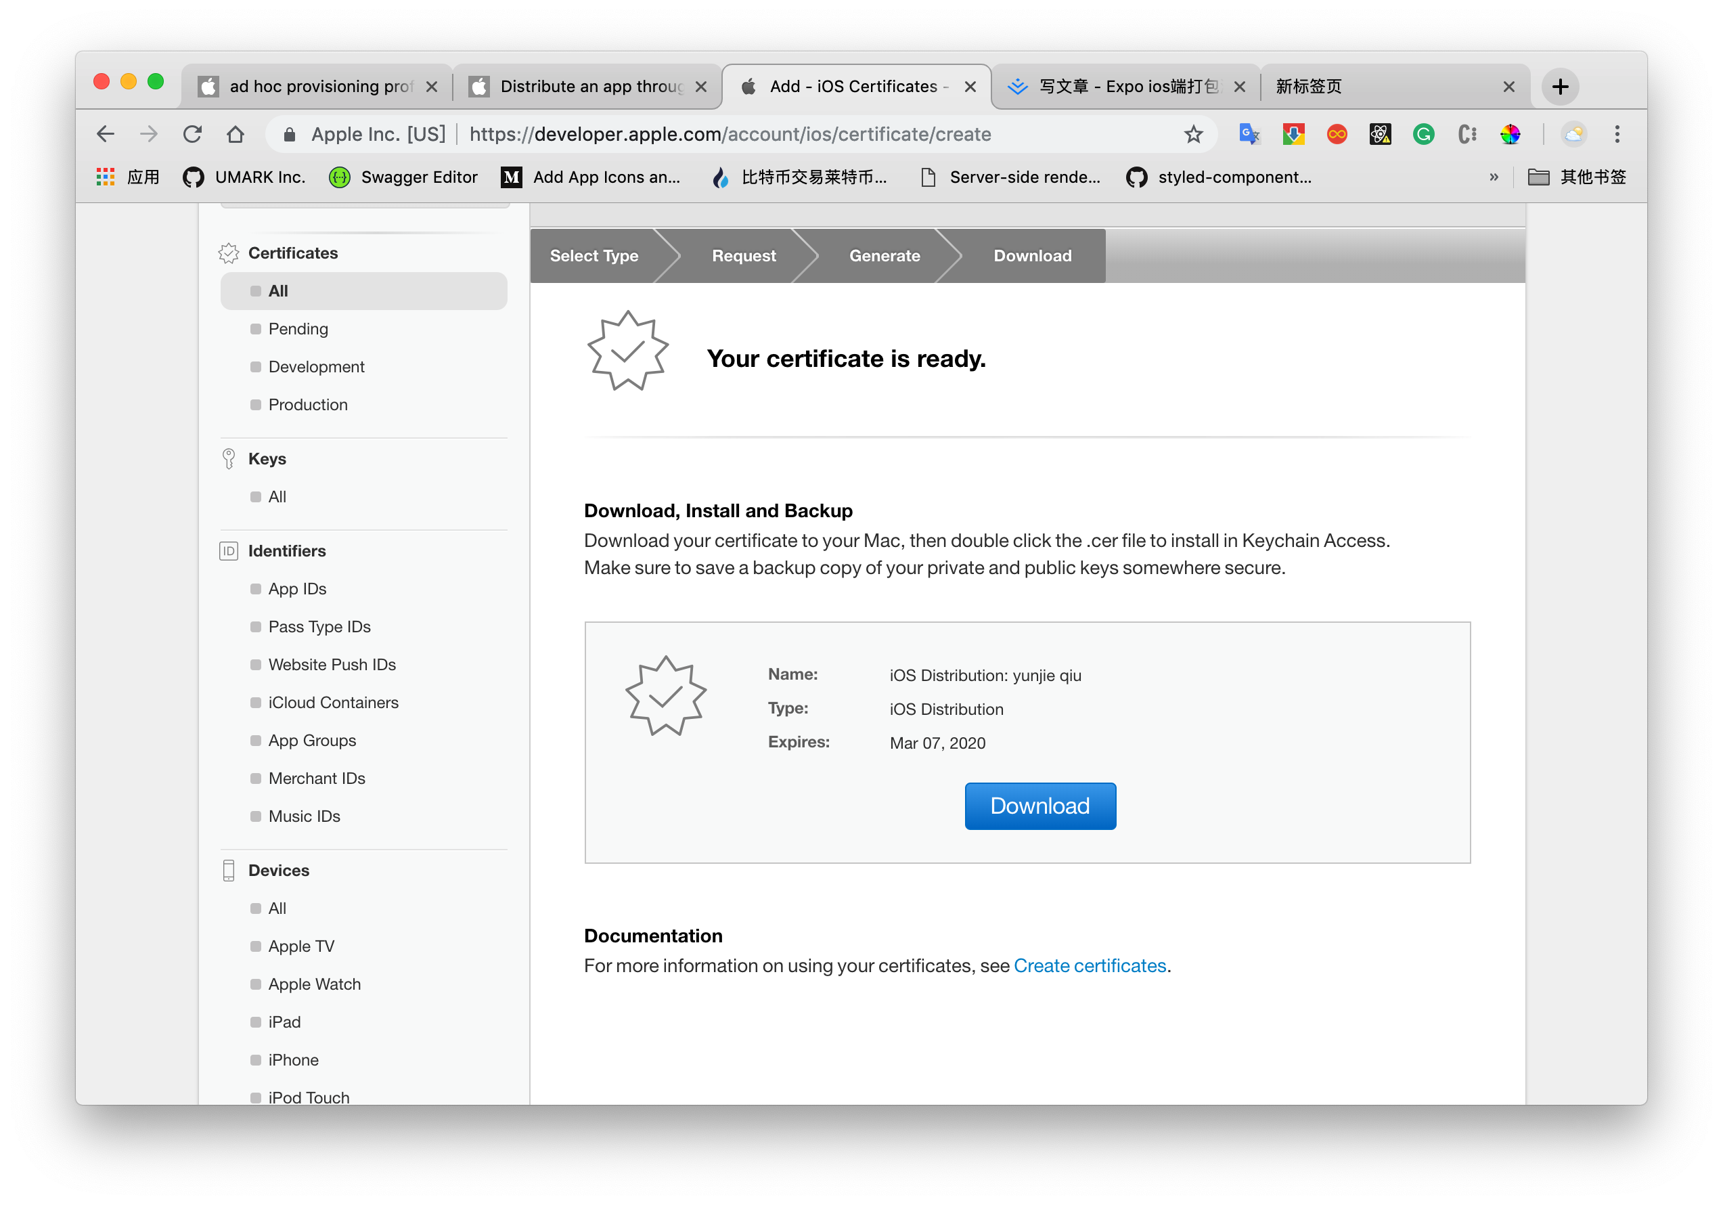Select the Production certificates filter

click(x=308, y=405)
